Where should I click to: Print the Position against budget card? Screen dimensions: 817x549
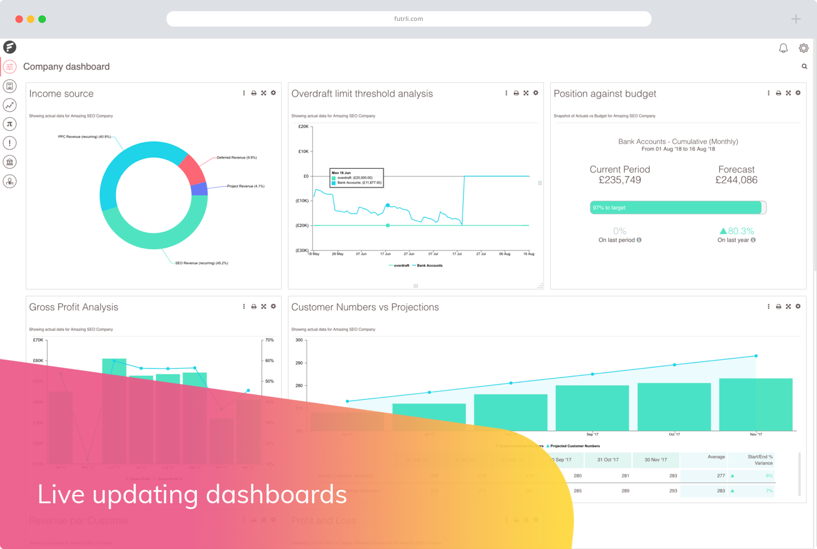click(x=778, y=93)
